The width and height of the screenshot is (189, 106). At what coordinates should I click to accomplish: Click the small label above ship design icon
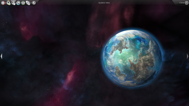coord(13,1)
